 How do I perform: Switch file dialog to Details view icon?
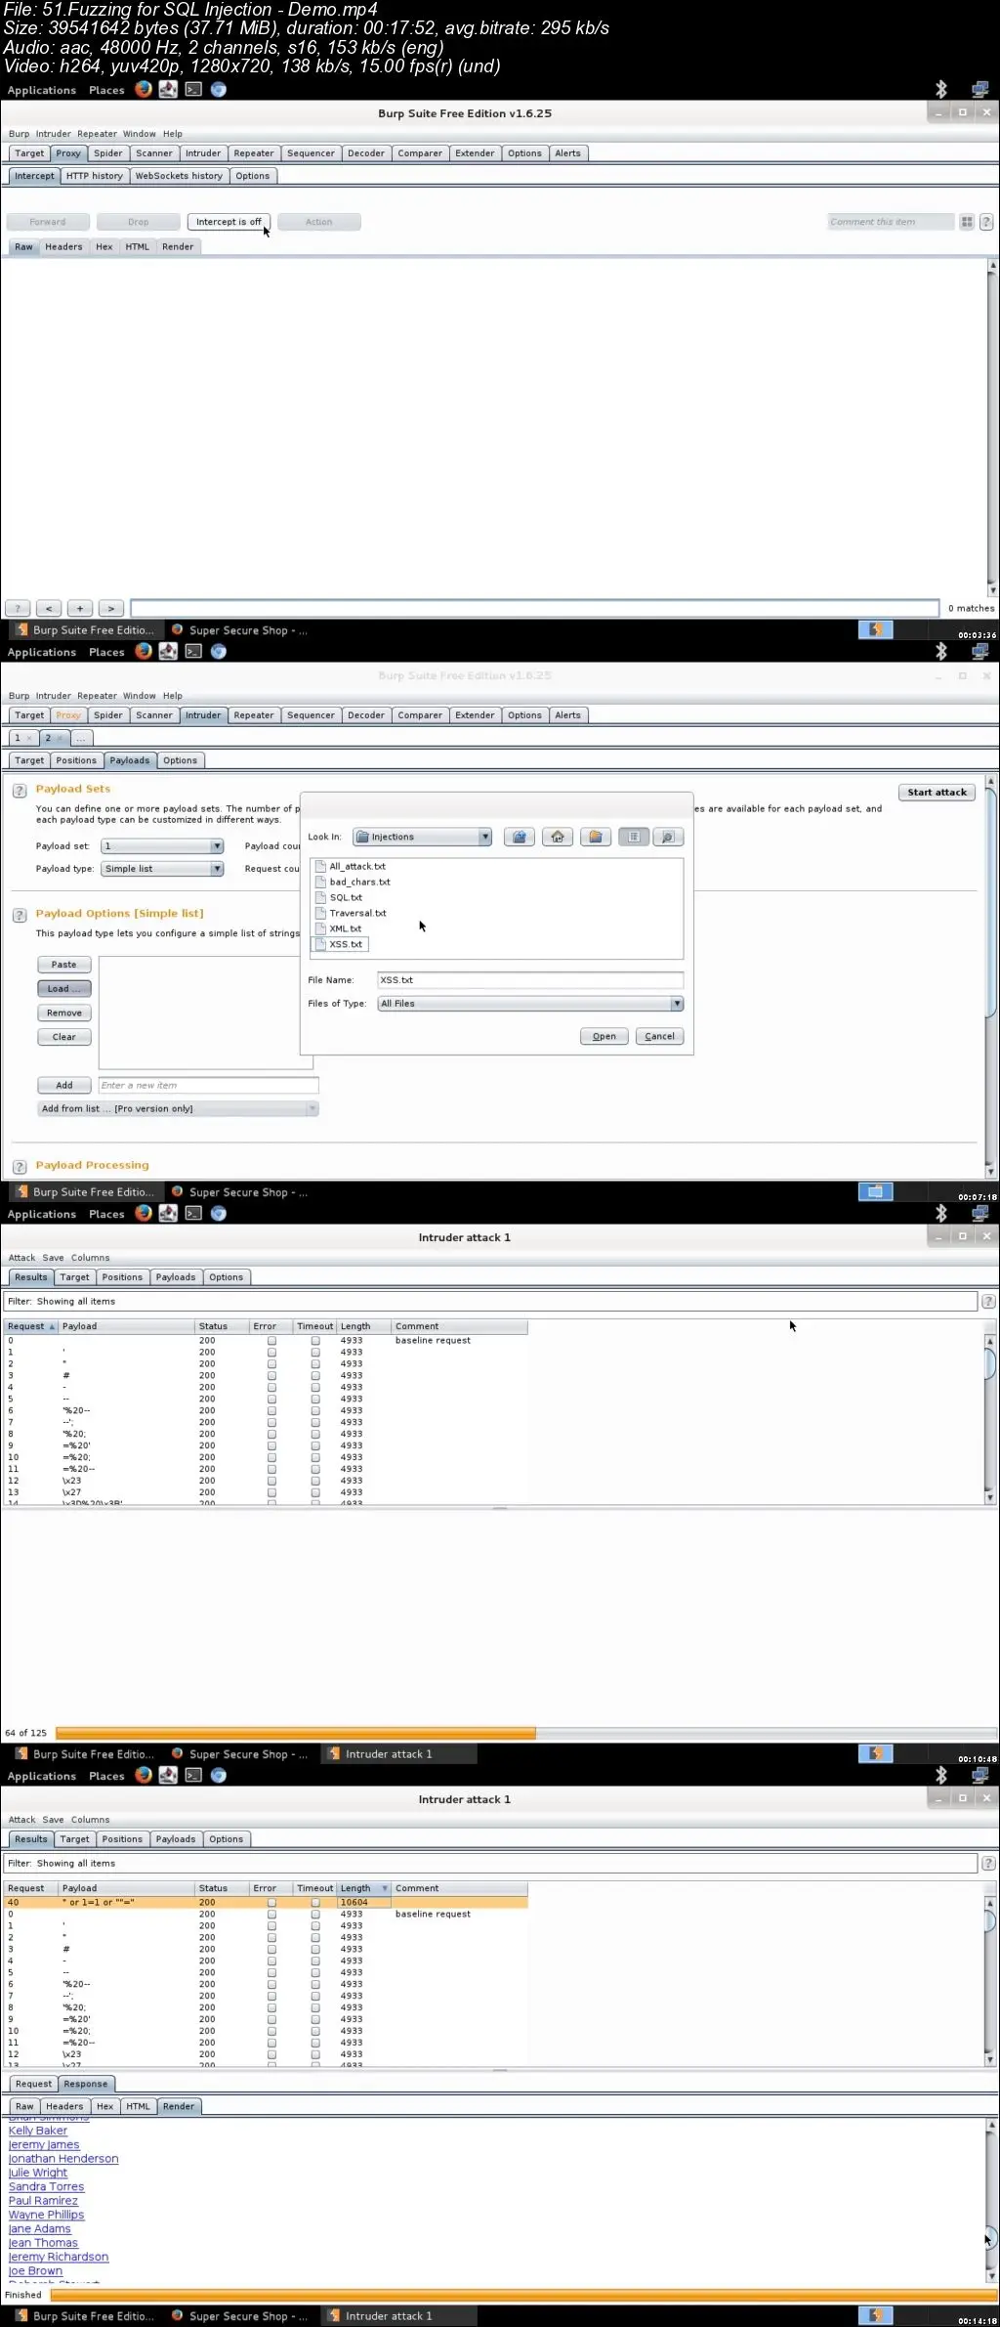[x=668, y=837]
